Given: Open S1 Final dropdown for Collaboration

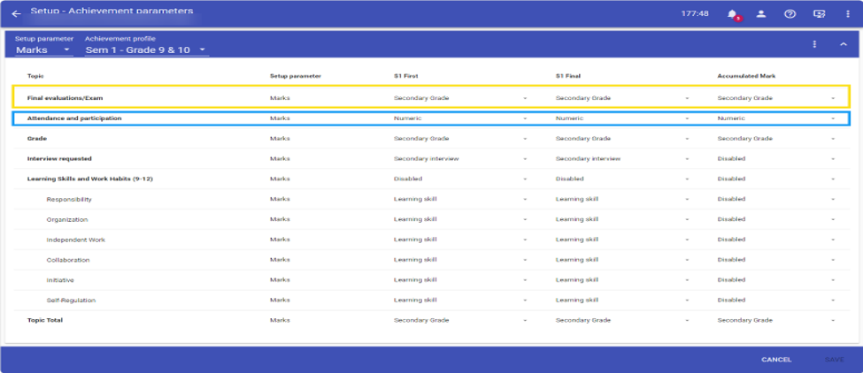Looking at the screenshot, I should click(x=622, y=260).
